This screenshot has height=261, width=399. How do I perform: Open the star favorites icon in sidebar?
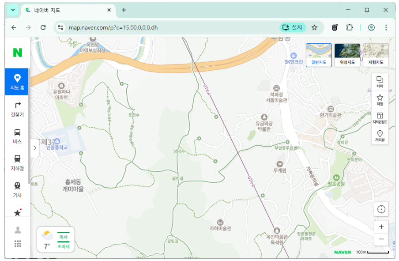click(17, 213)
